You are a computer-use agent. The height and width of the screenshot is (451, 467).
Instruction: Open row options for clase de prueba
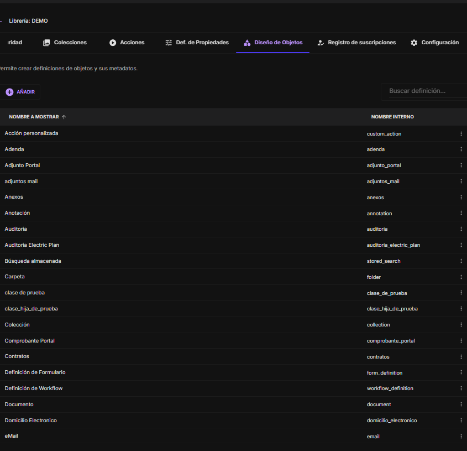click(x=461, y=293)
